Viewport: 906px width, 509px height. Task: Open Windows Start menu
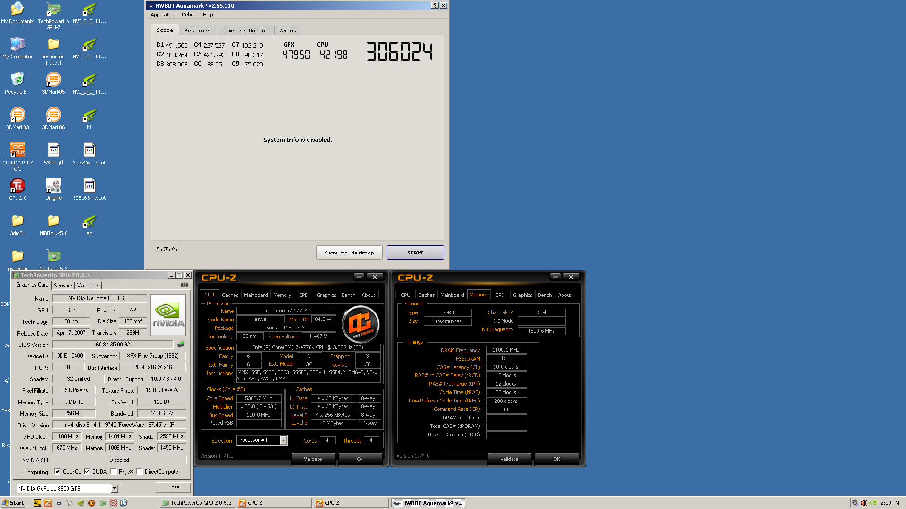pyautogui.click(x=13, y=503)
